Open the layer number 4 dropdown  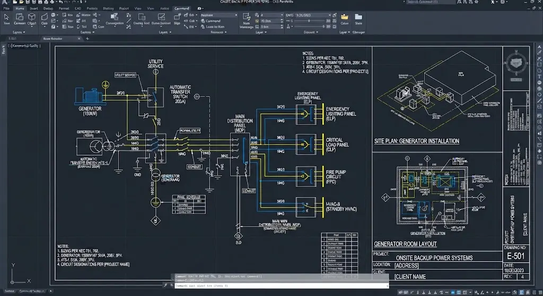click(x=281, y=15)
